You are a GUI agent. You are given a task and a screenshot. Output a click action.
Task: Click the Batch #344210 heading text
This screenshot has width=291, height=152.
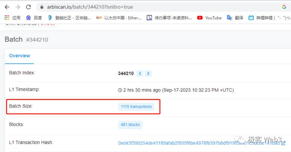(26, 39)
